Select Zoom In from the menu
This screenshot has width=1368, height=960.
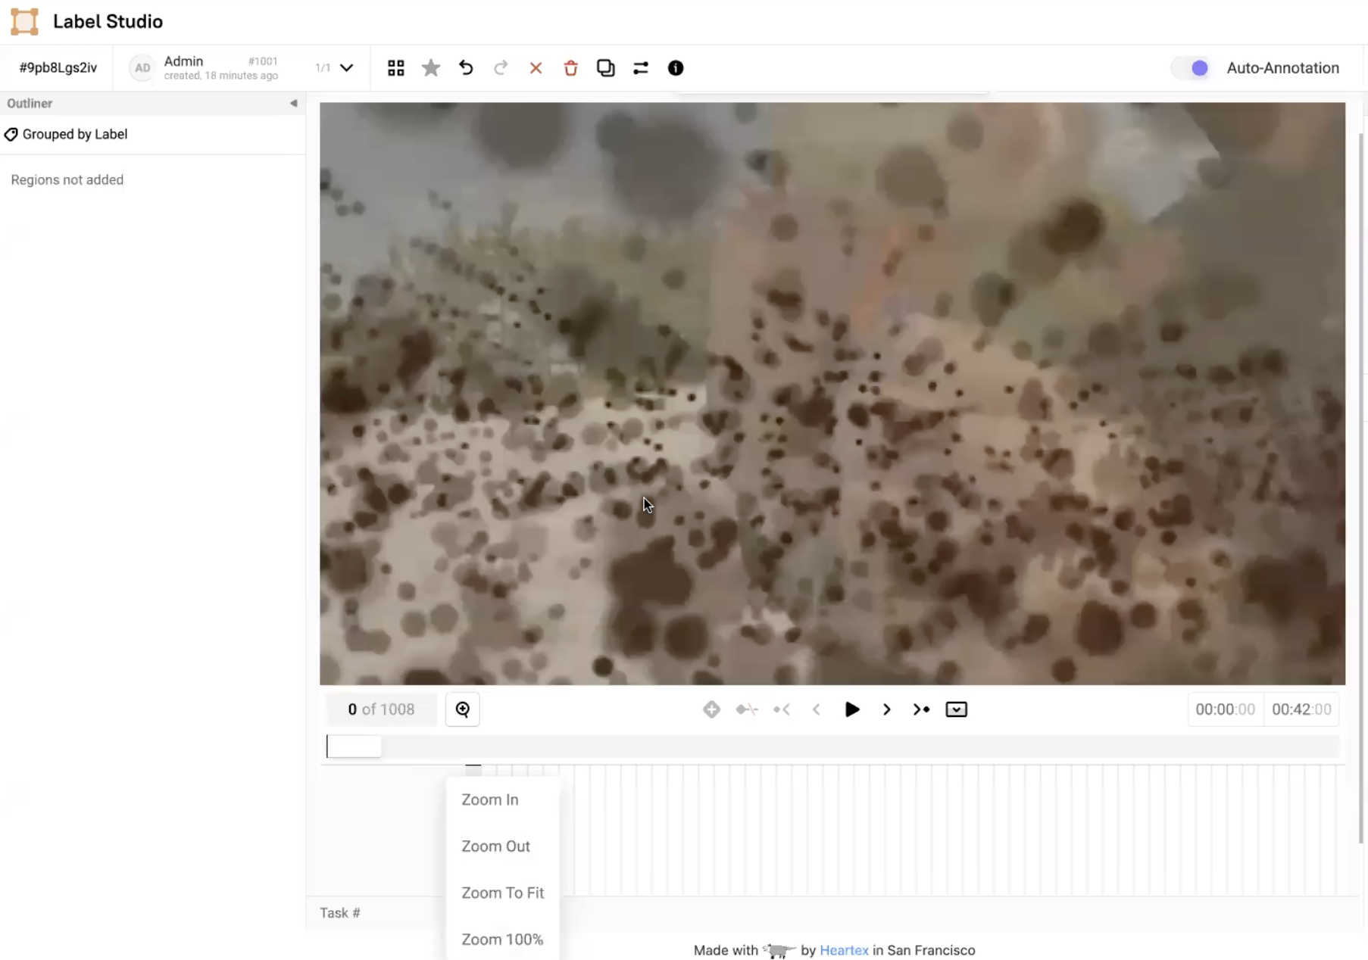point(490,799)
